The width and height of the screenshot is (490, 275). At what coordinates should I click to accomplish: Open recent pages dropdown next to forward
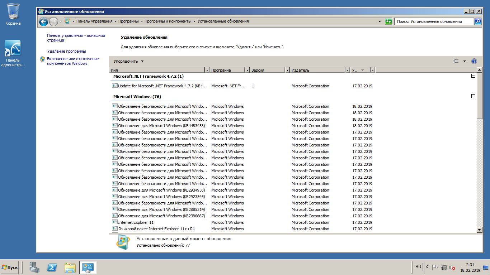(x=61, y=22)
